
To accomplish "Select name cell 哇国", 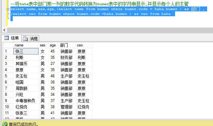I will (x=26, y=82).
